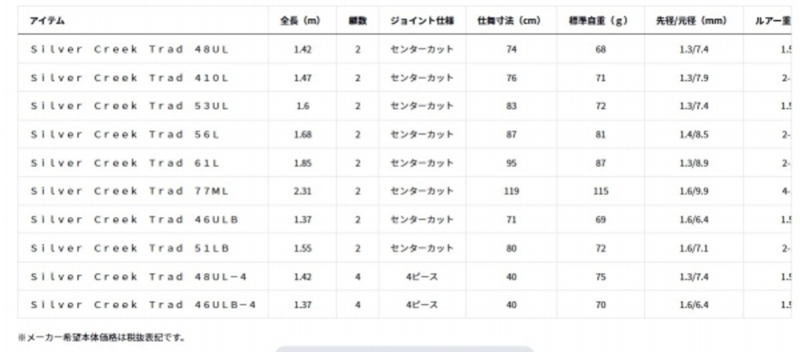Image resolution: width=800 pixels, height=352 pixels.
Task: Select the Silver Creek Trad 48UL-4 item
Action: (x=139, y=276)
